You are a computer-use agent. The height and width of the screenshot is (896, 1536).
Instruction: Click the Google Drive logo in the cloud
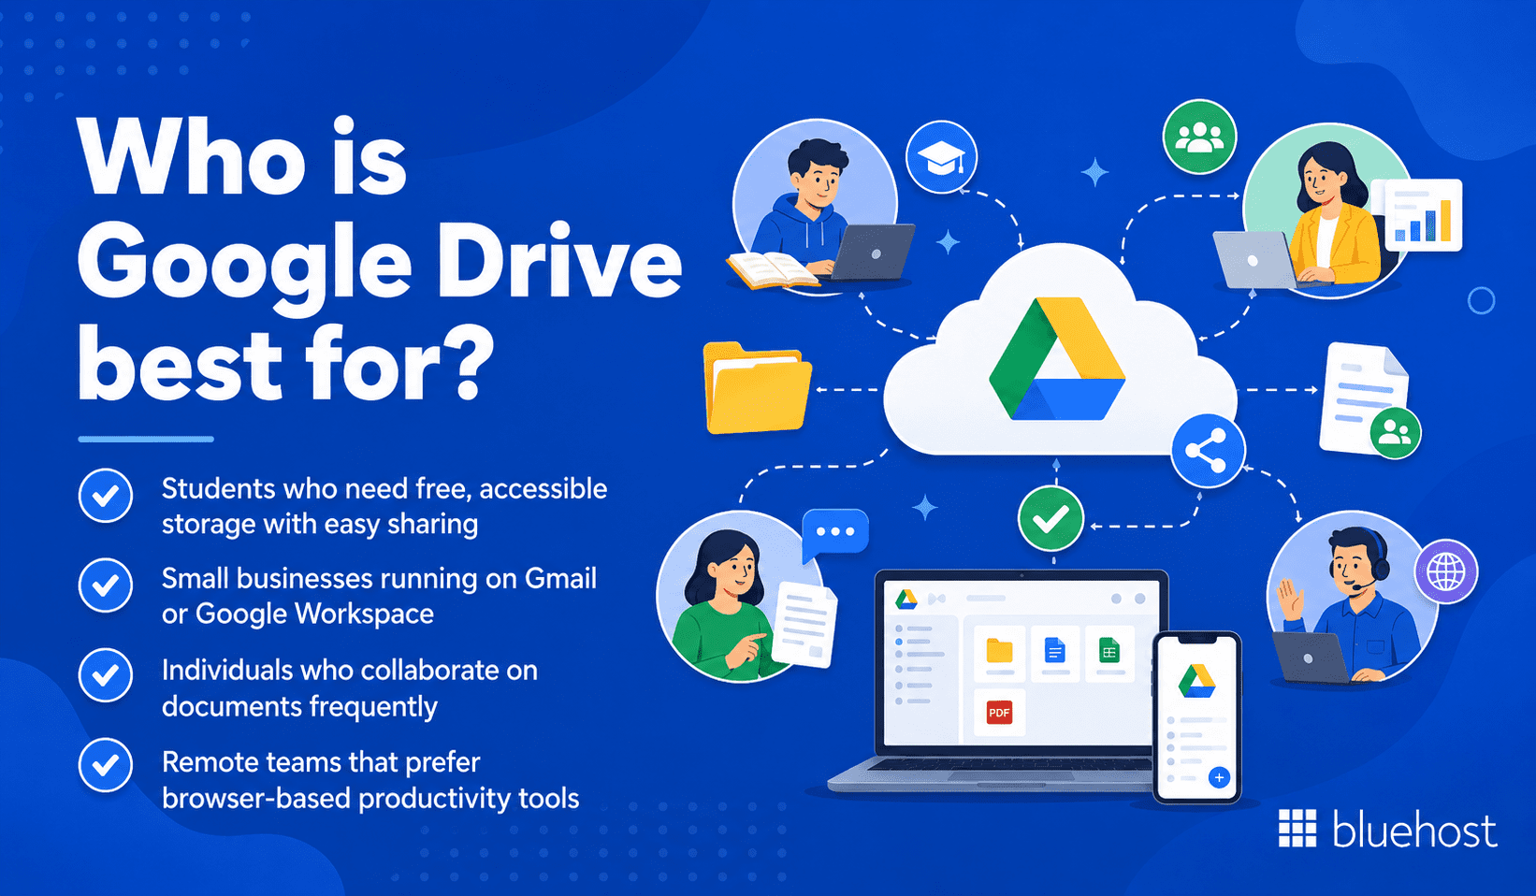[x=1057, y=358]
